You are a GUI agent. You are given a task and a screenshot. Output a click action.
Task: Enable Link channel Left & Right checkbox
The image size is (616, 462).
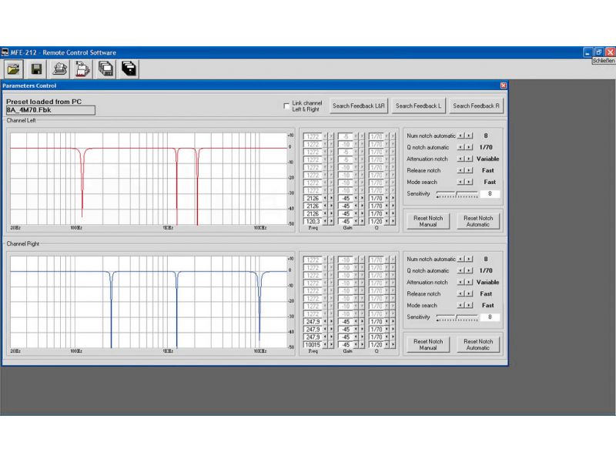click(286, 105)
